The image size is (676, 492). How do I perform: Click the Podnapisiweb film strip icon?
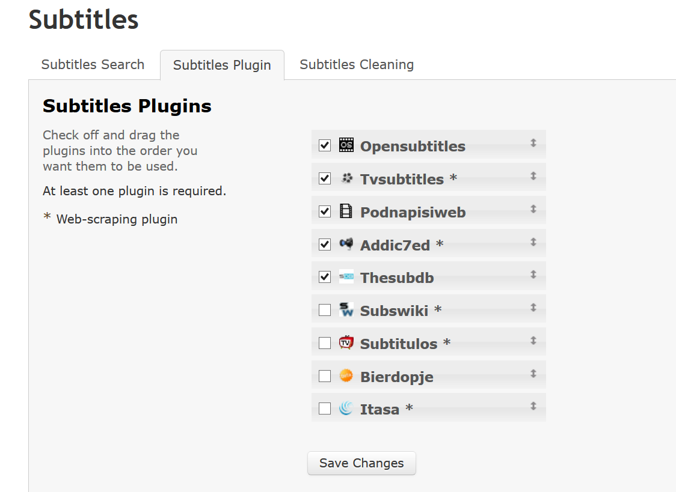pyautogui.click(x=346, y=211)
